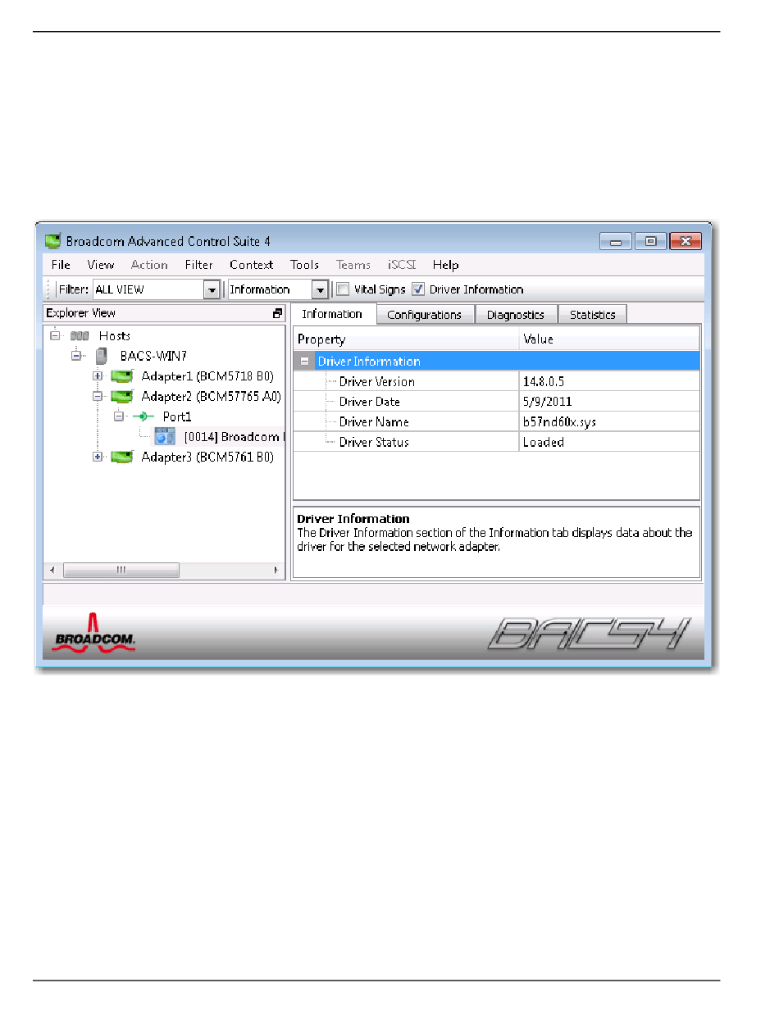This screenshot has height=1033, width=779.
Task: Open the Help menu
Action: point(445,265)
